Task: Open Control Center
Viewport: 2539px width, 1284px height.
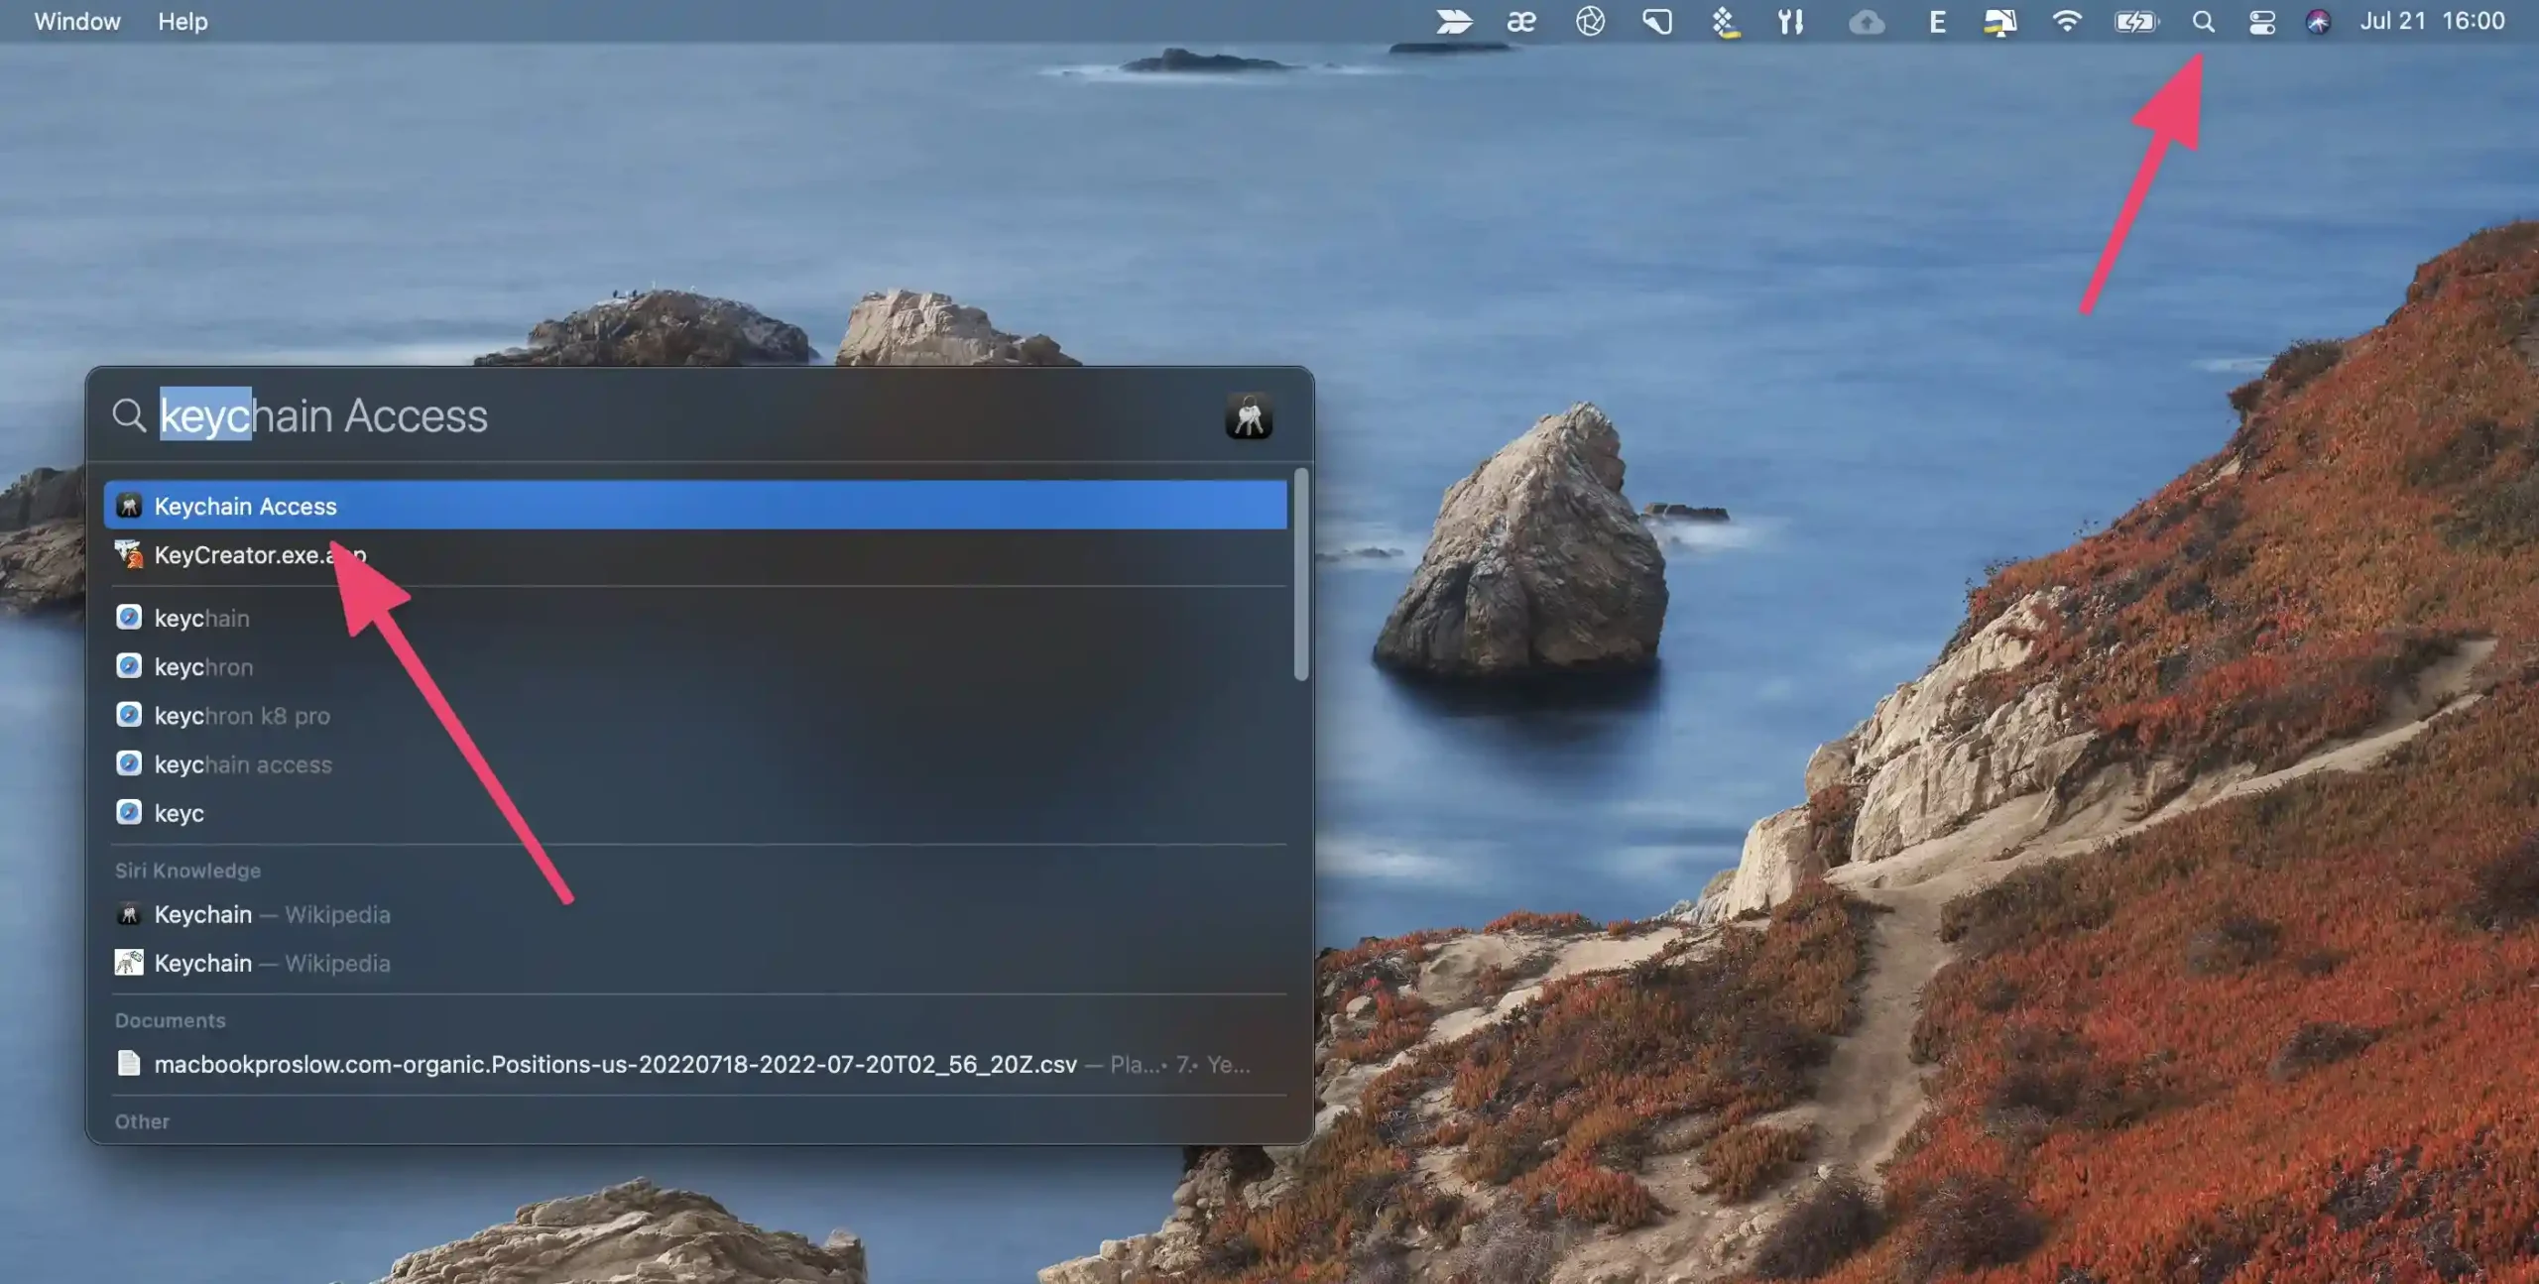Action: [x=2261, y=21]
